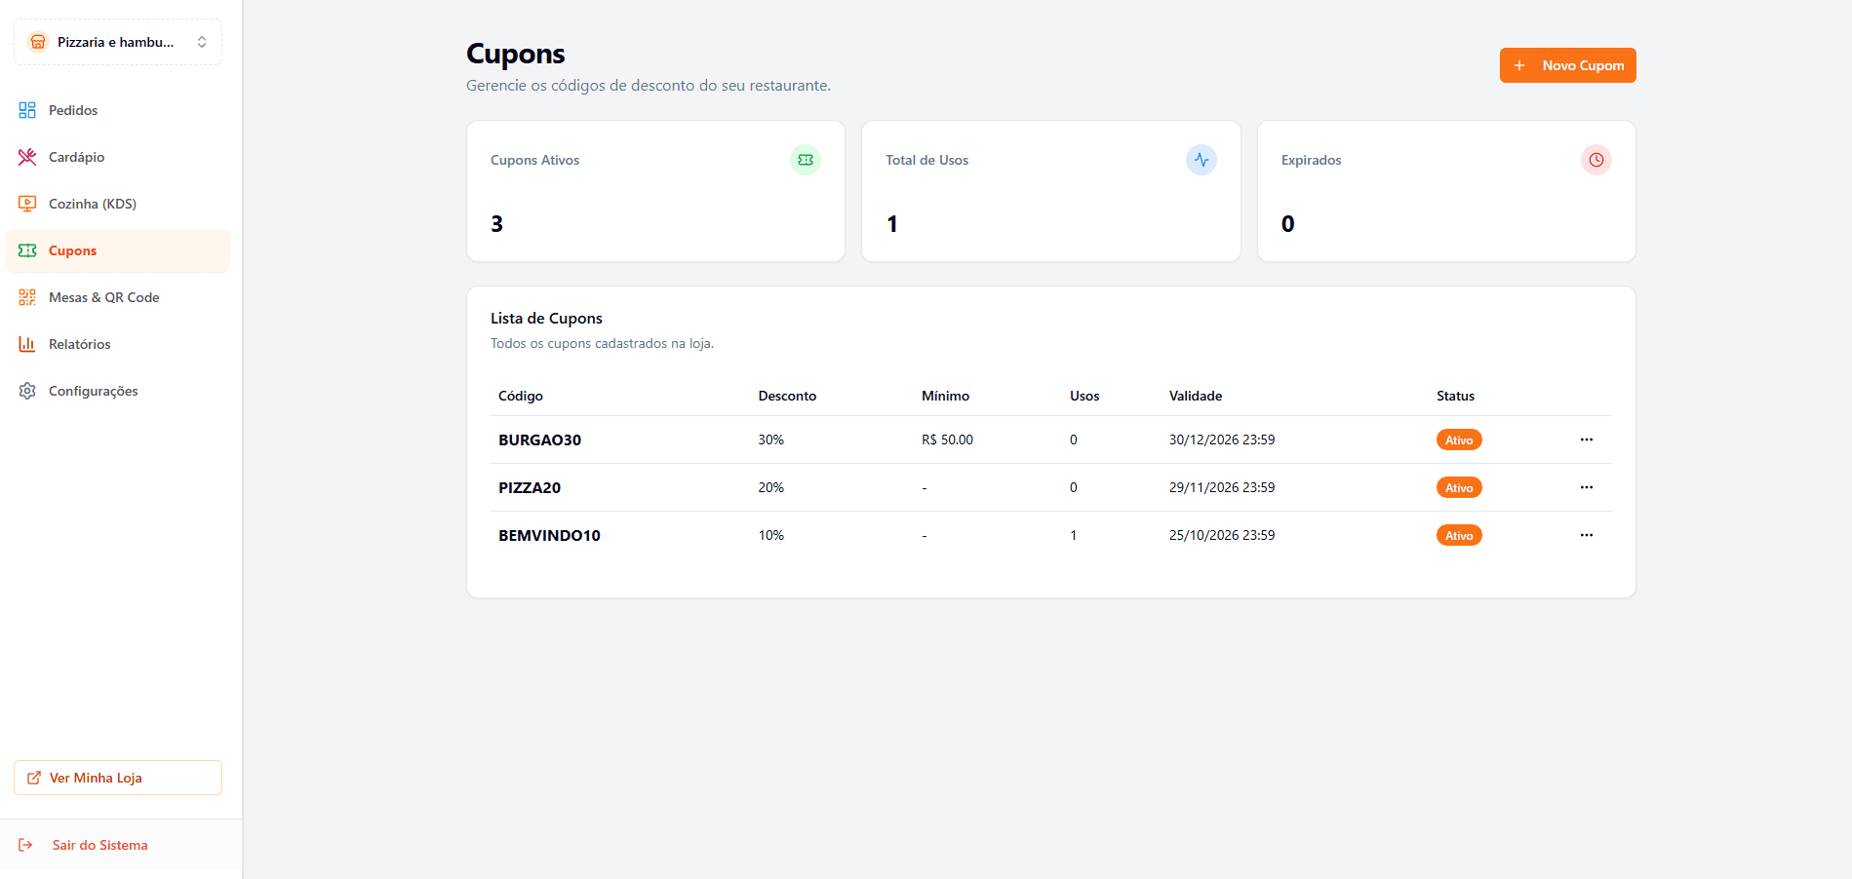
Task: Click the blue activity icon in Total de Usos
Action: [1201, 160]
